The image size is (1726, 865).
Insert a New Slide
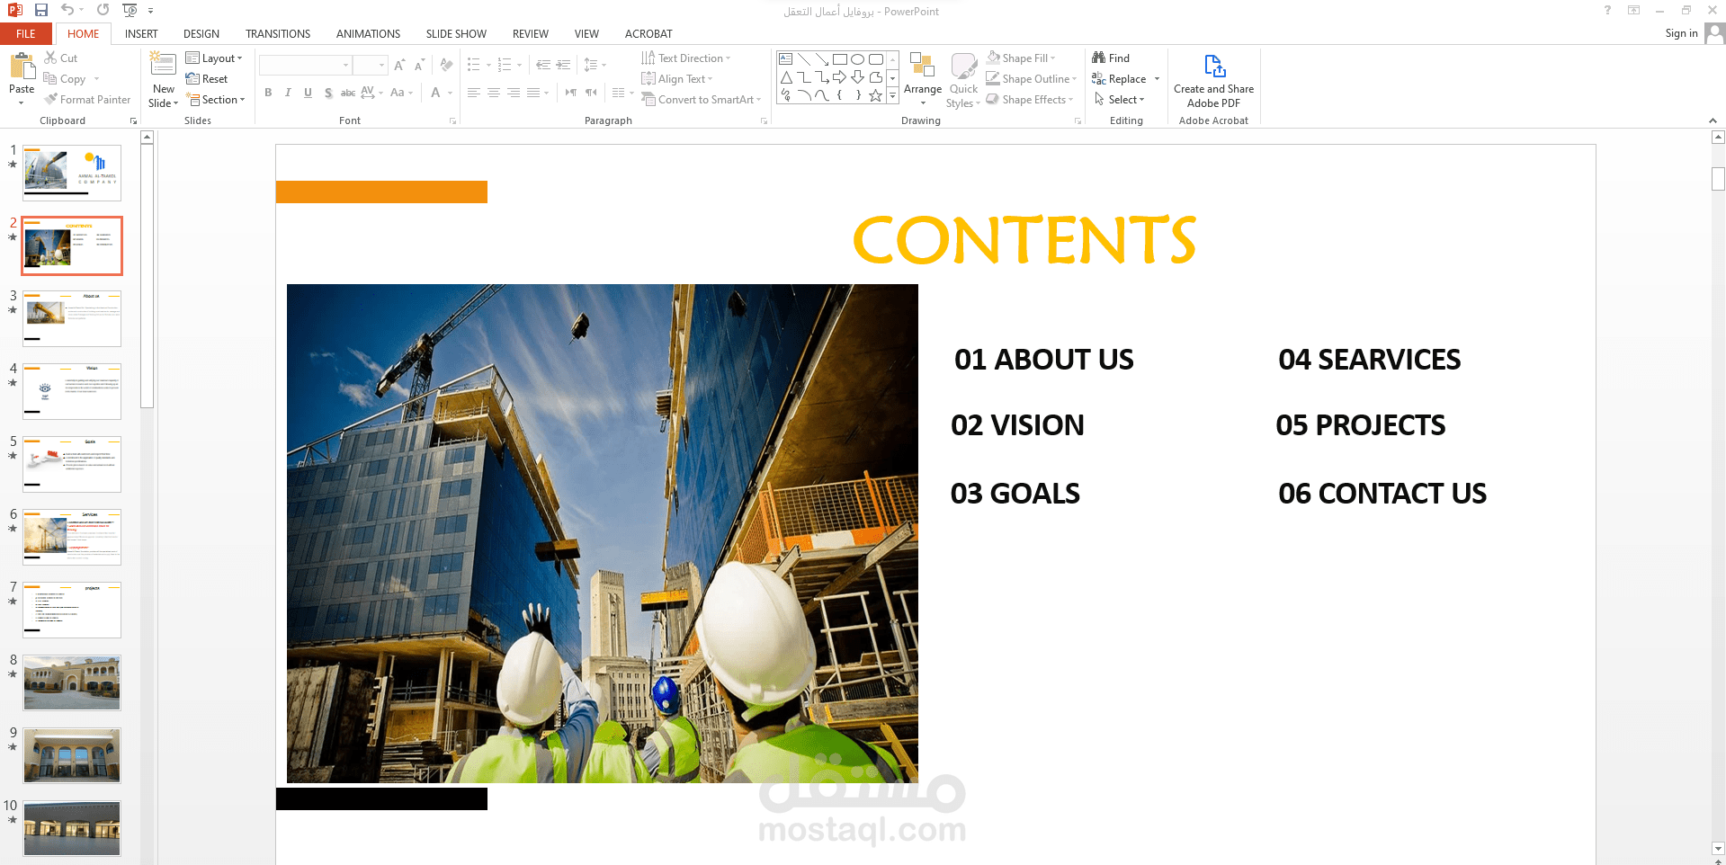click(x=163, y=80)
